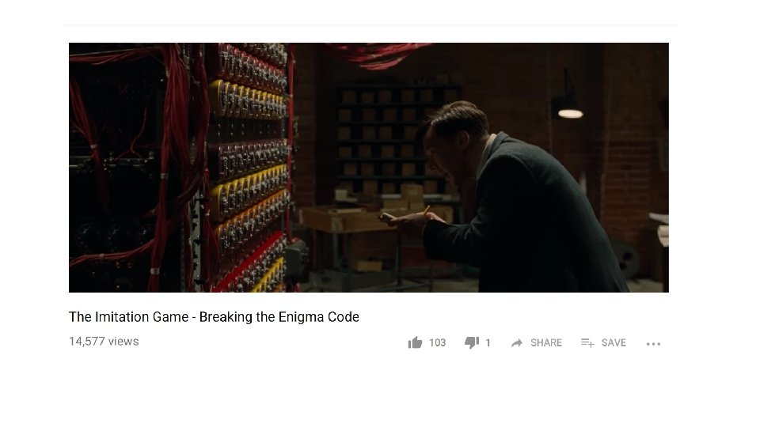Click the words Enigma Code in title

tap(319, 316)
